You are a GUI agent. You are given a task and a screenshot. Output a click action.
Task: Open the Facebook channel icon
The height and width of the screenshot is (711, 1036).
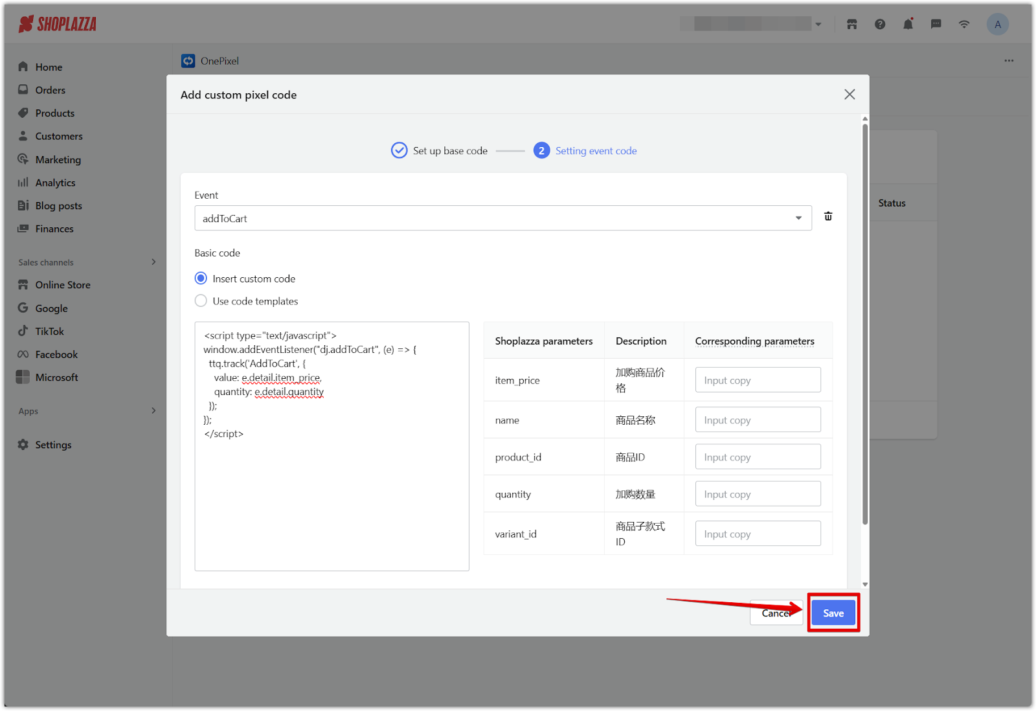pyautogui.click(x=23, y=354)
